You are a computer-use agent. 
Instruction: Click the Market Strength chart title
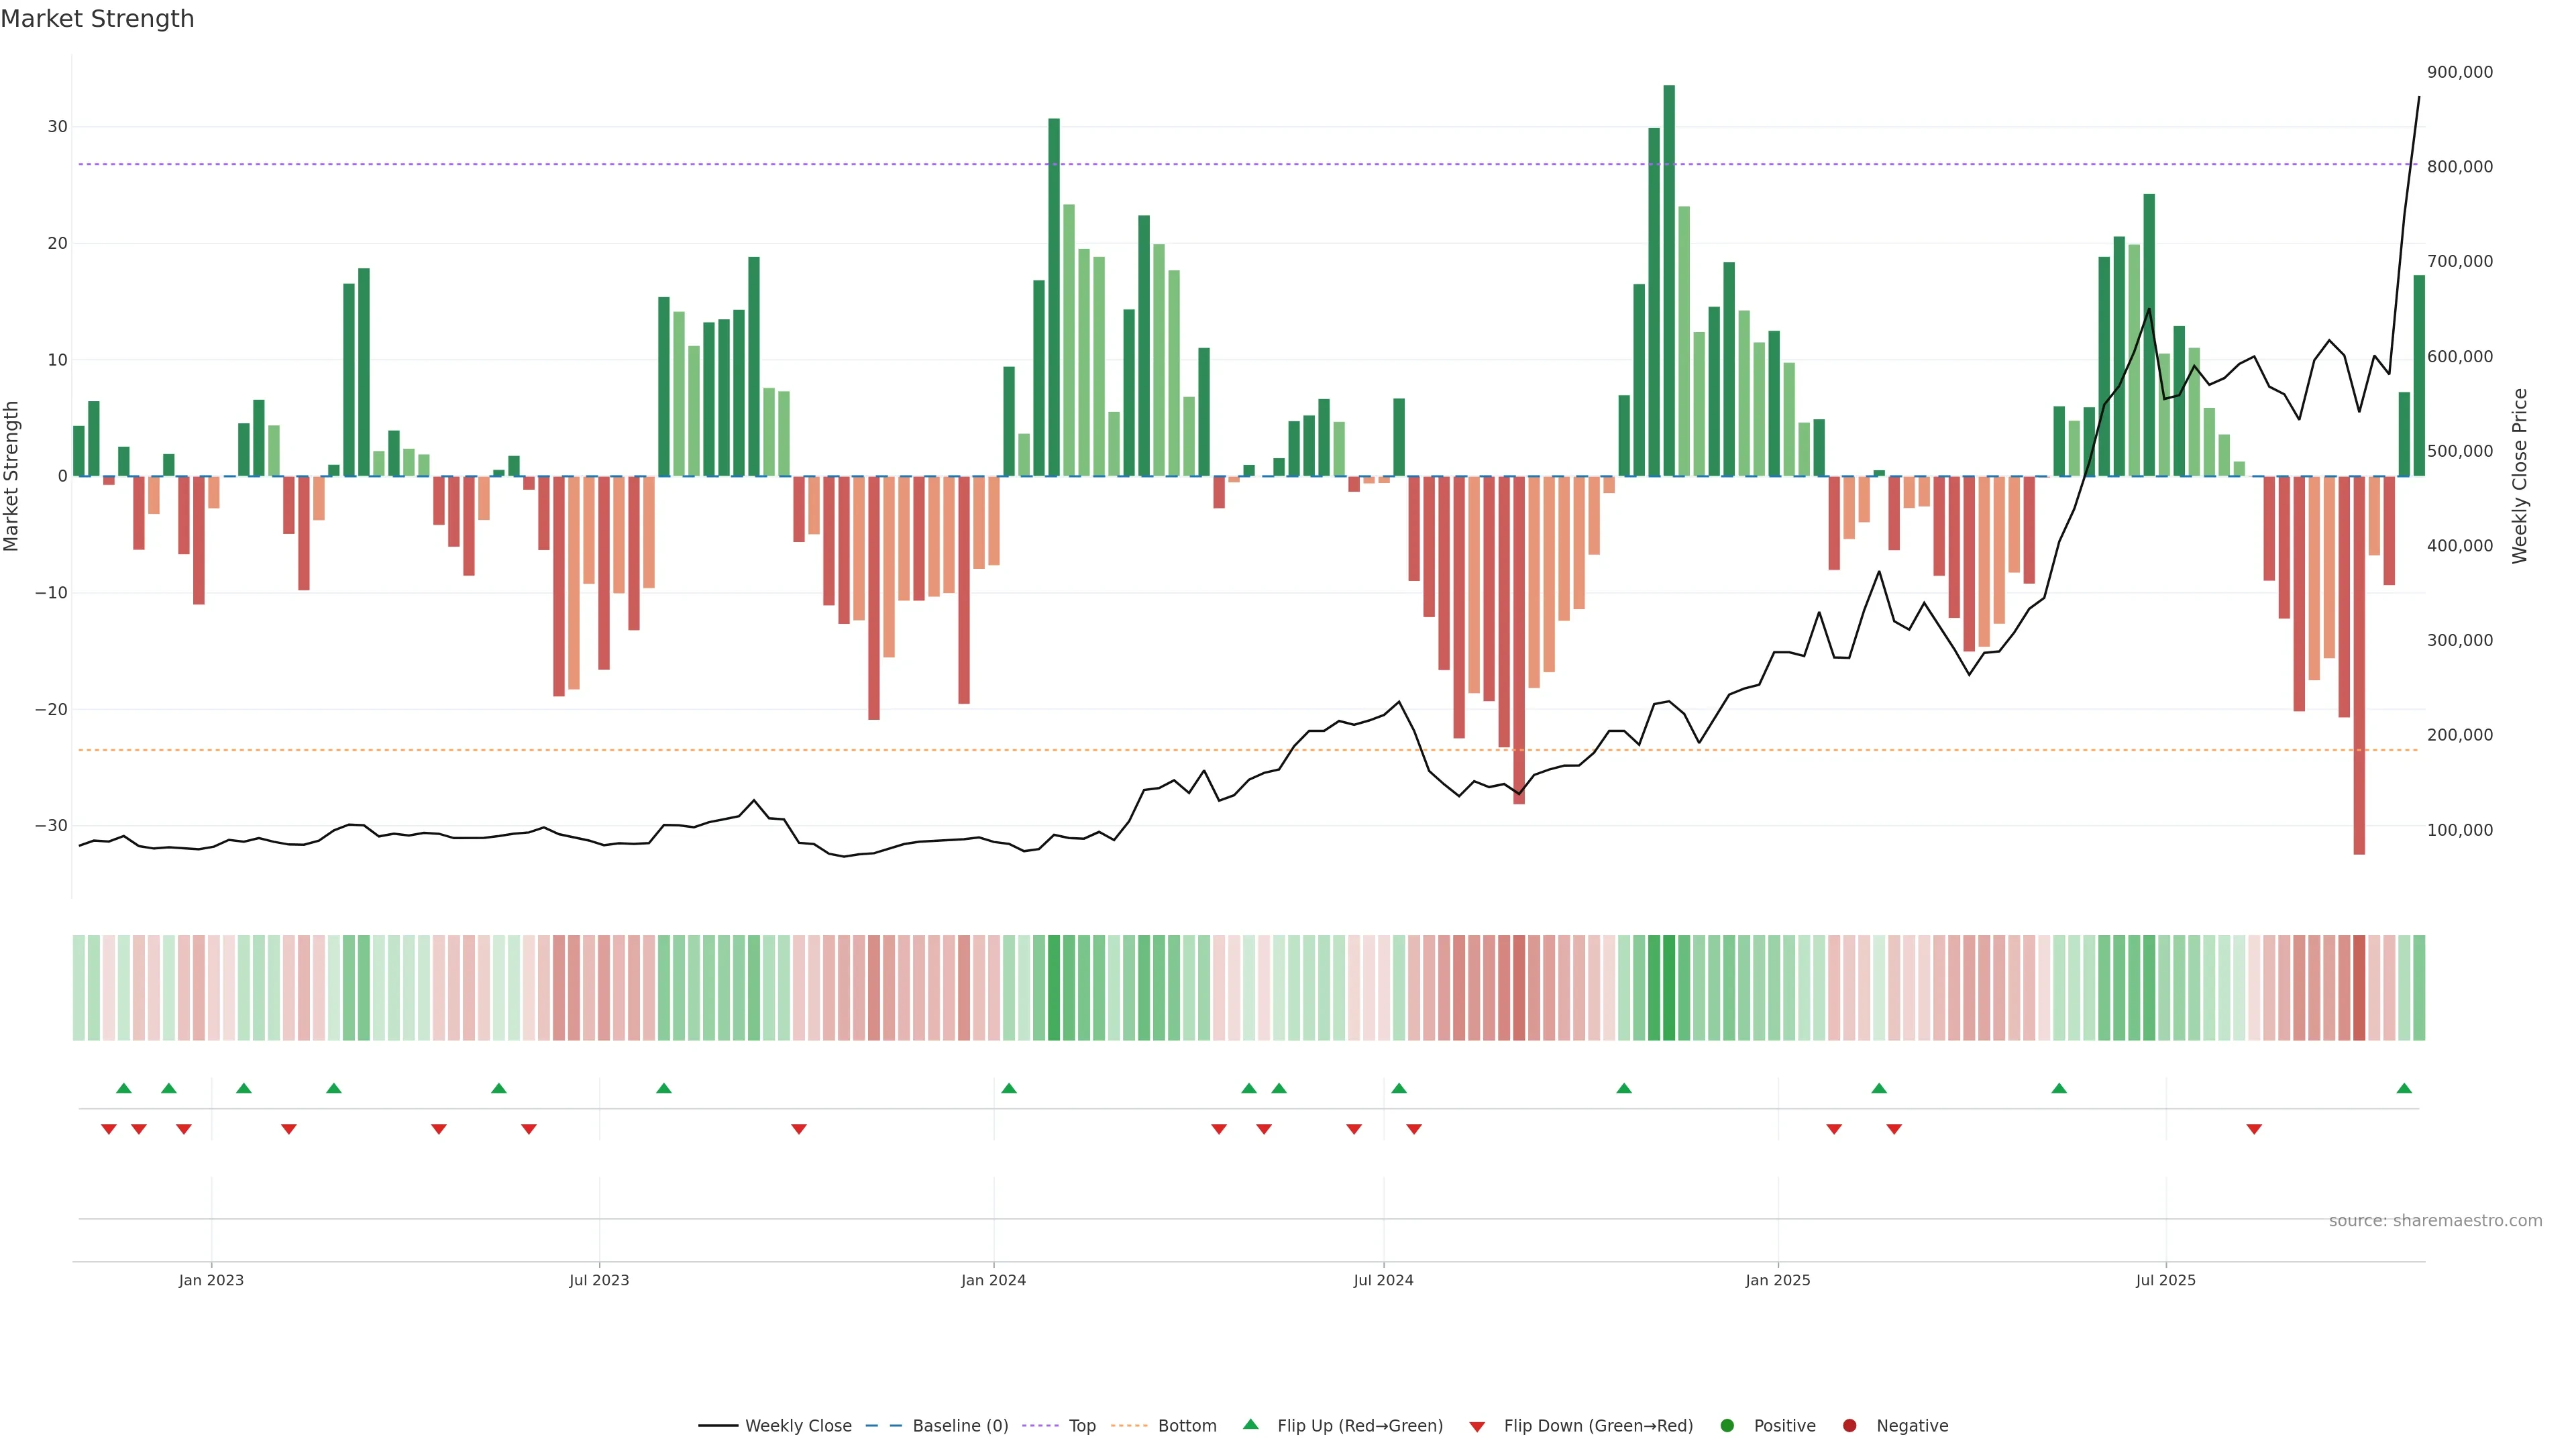pyautogui.click(x=97, y=19)
